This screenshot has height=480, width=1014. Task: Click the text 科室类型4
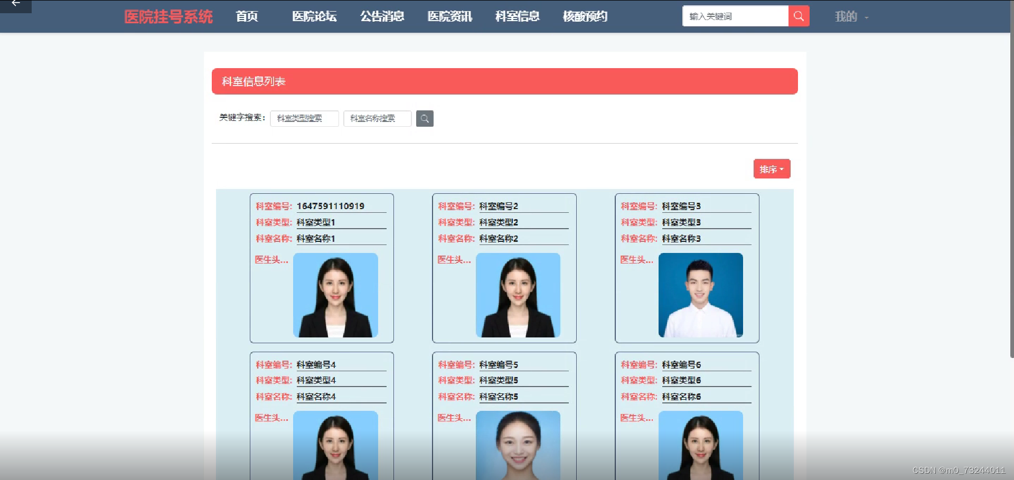coord(316,380)
